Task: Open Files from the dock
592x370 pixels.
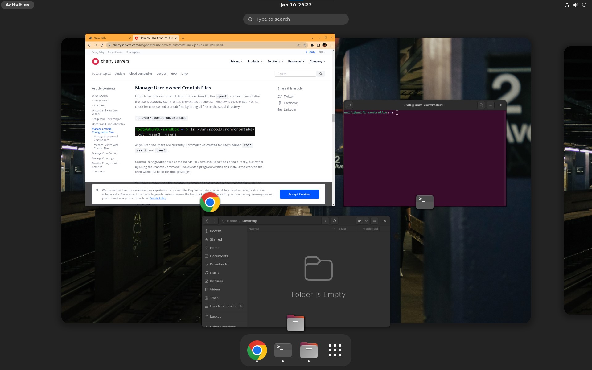Action: (x=309, y=350)
